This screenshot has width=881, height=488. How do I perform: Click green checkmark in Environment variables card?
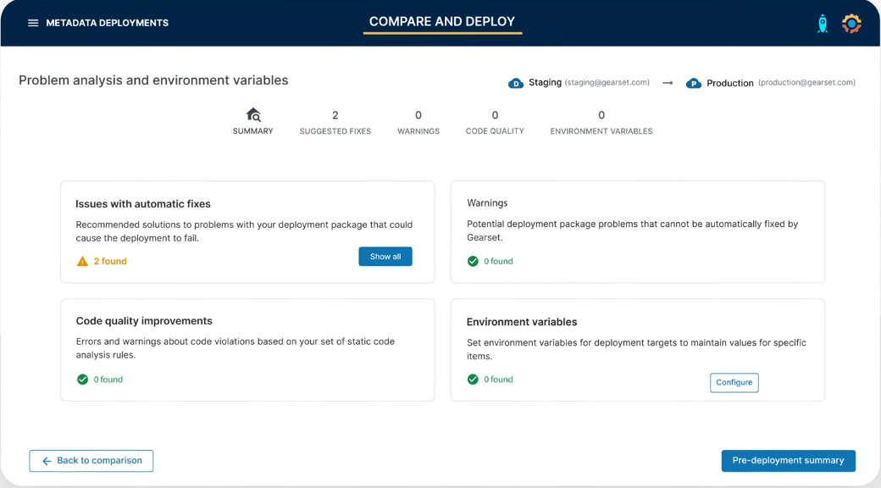pos(473,380)
